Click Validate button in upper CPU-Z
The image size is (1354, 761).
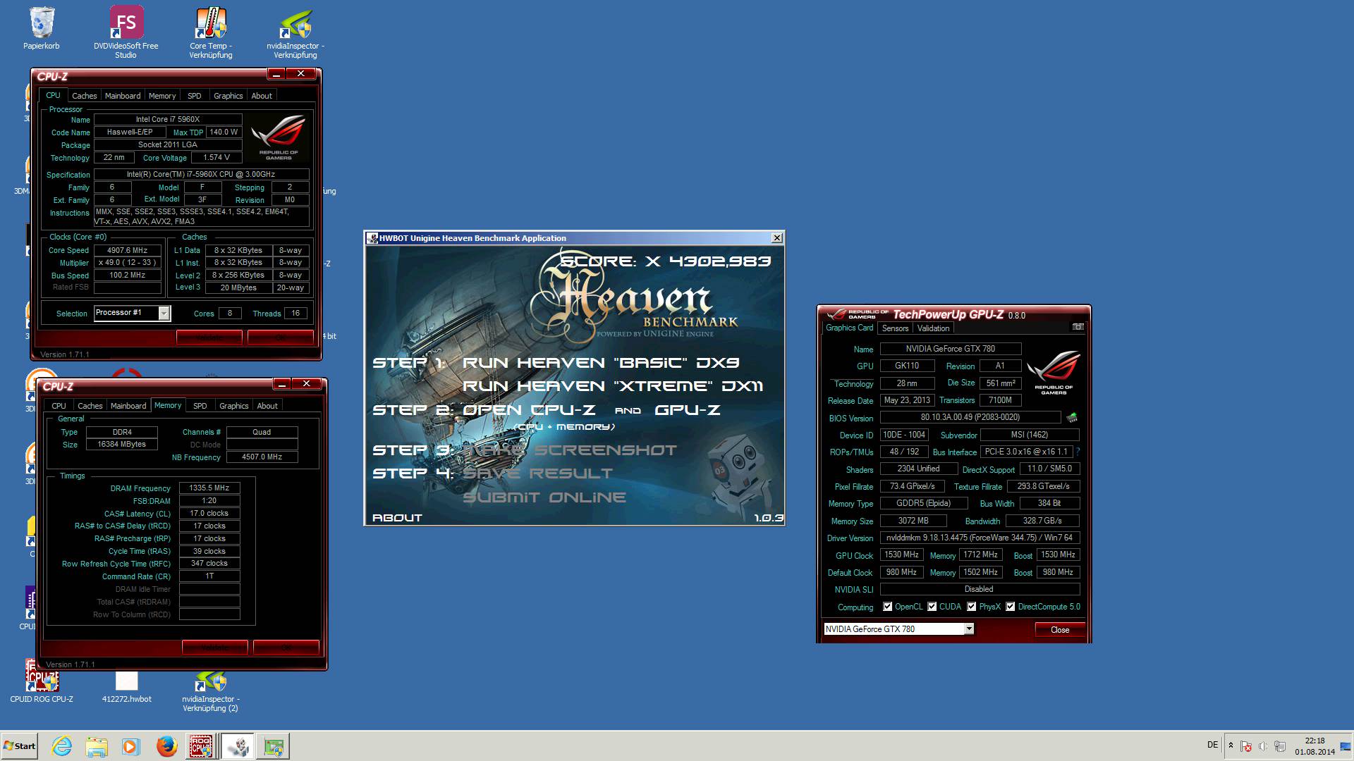click(x=209, y=338)
